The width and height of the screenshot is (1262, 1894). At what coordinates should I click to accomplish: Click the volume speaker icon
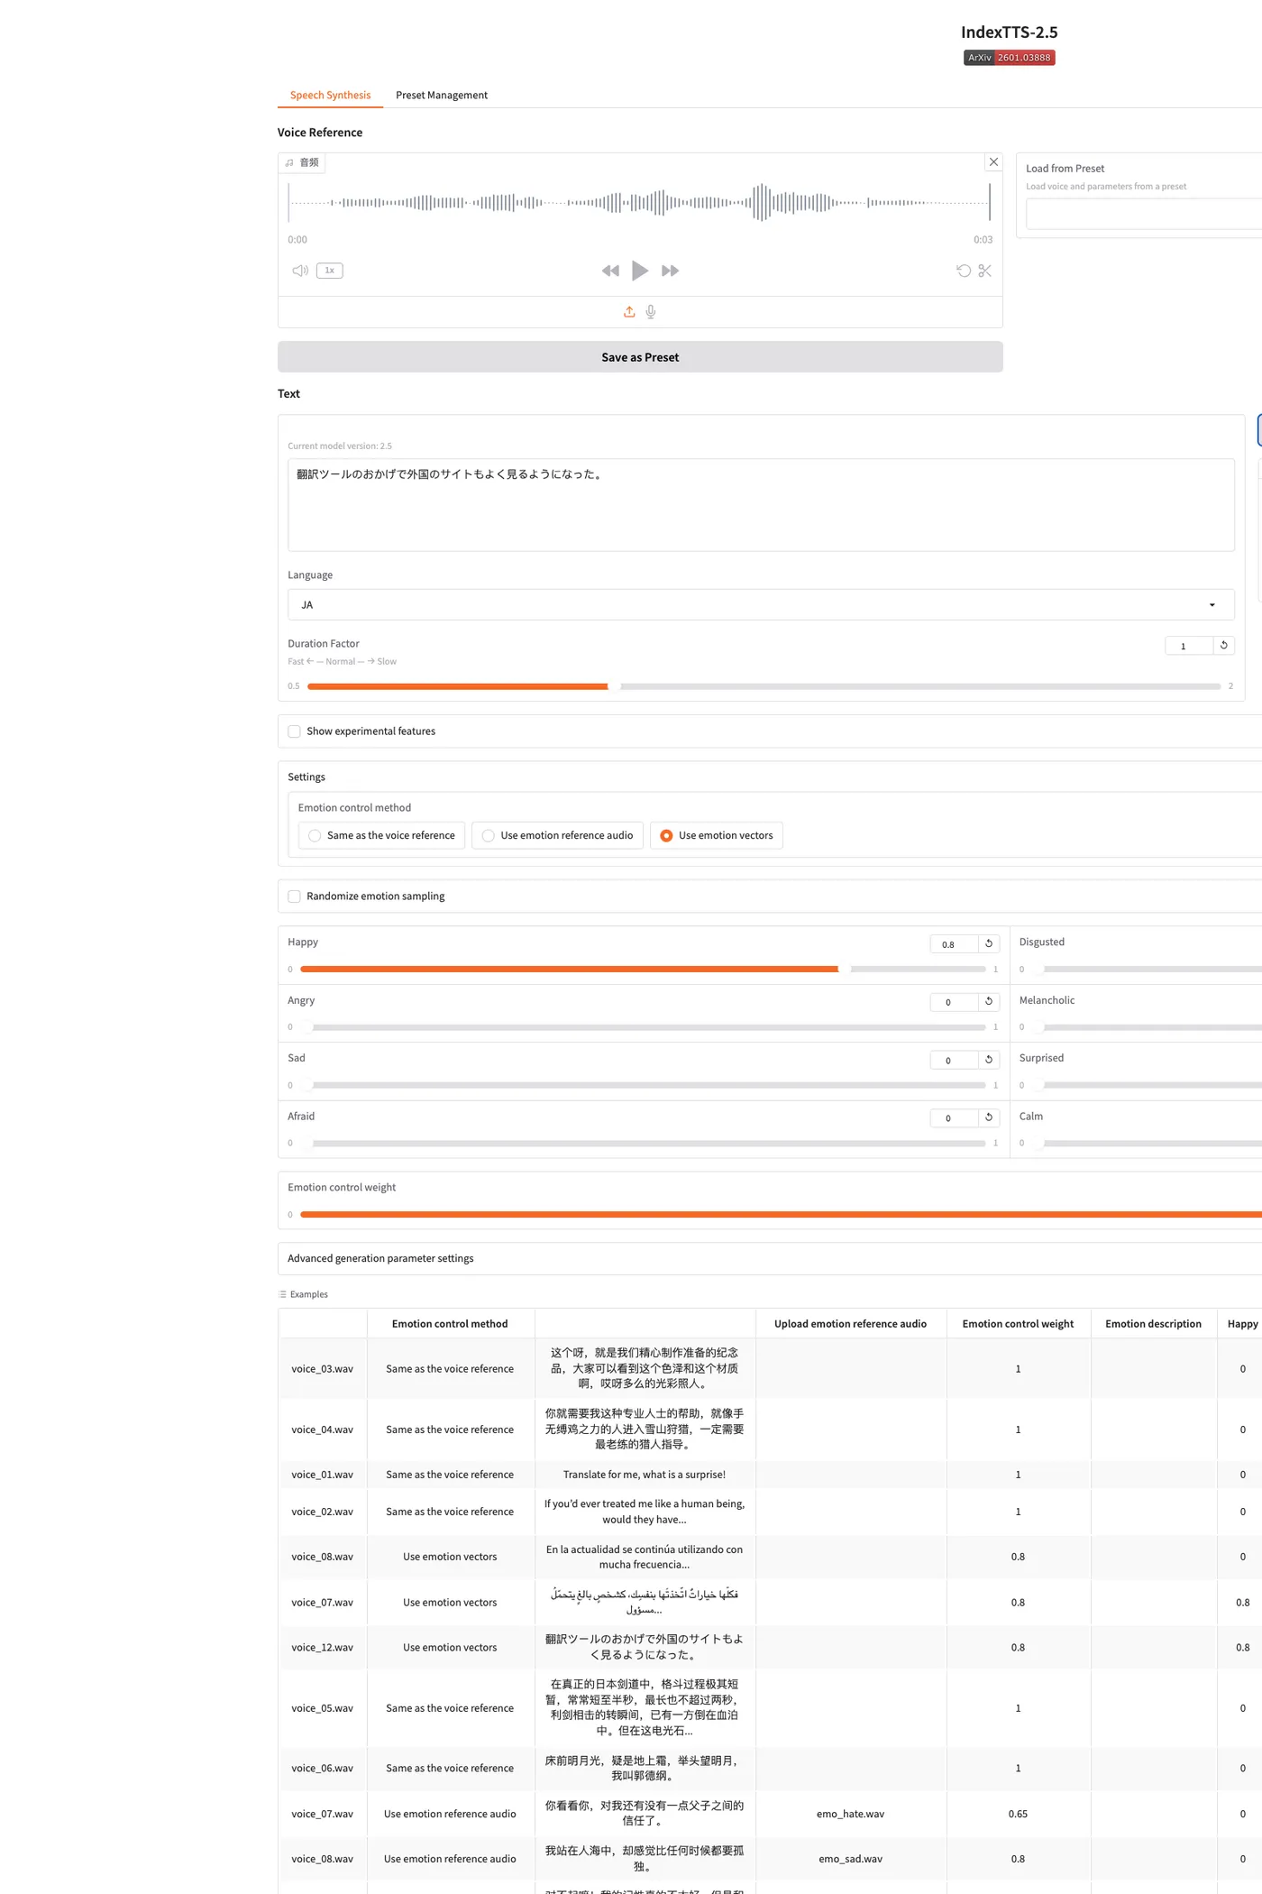(300, 271)
